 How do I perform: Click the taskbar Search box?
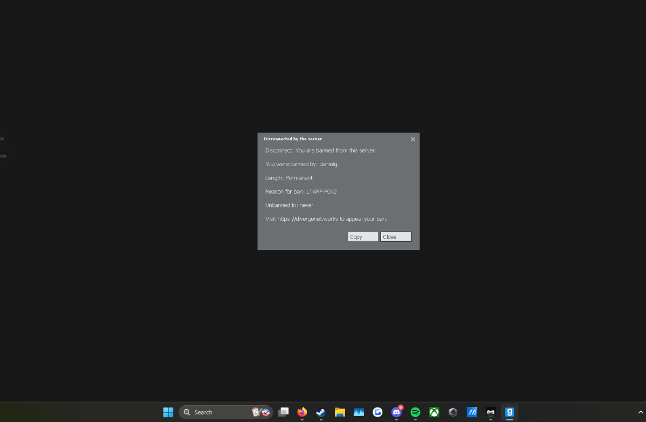tap(226, 412)
